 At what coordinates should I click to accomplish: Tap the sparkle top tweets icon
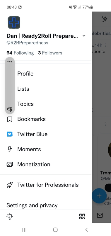(x=105, y=19)
